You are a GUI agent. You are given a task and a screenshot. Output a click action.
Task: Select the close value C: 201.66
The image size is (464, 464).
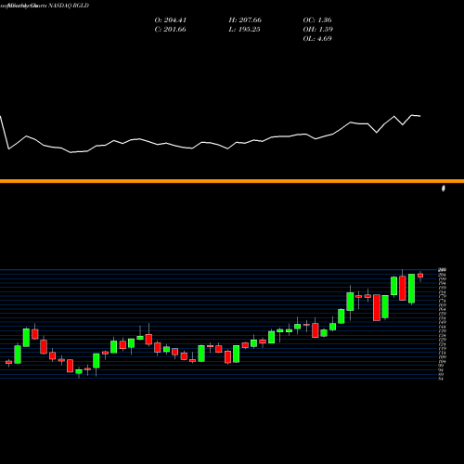tap(171, 30)
